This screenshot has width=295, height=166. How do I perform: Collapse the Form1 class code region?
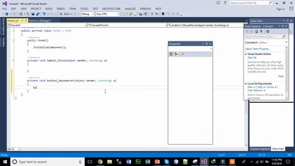13,30
